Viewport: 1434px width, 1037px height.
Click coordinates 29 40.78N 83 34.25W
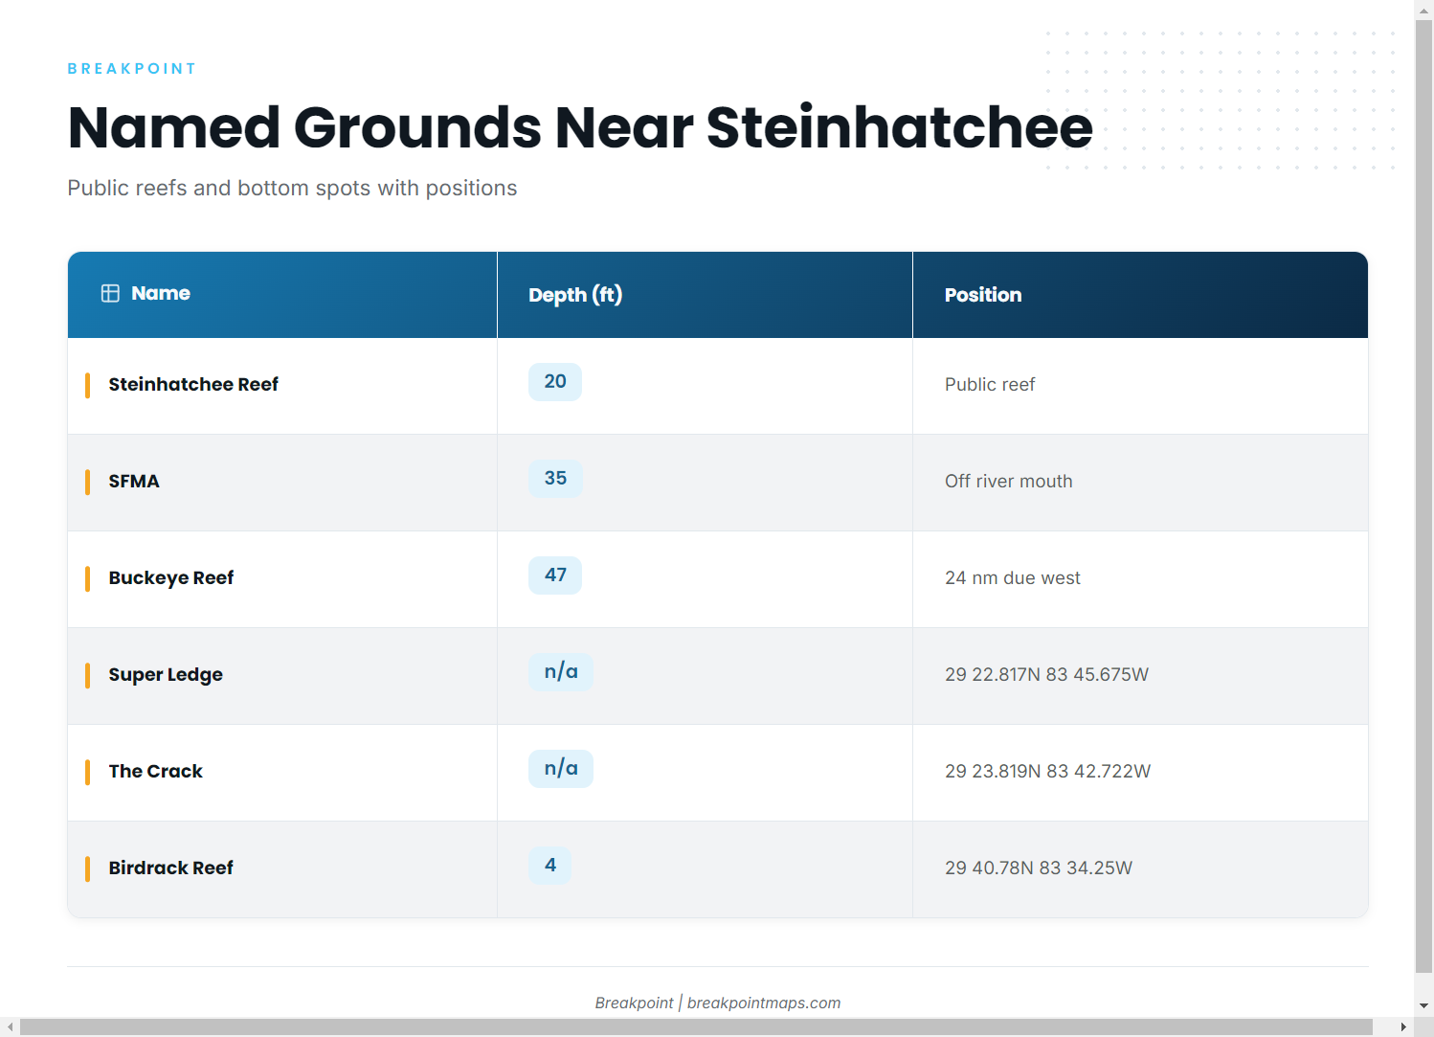[x=1039, y=868]
